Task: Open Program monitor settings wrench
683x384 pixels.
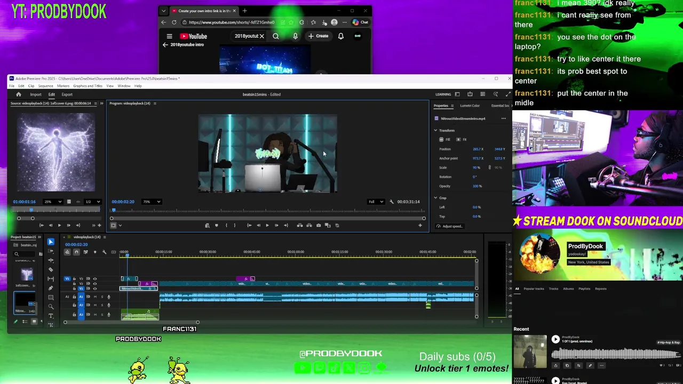Action: pos(392,202)
